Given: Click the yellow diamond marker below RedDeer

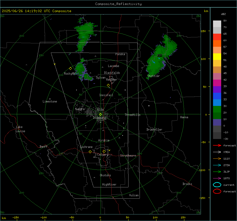Looking at the screenshot, I should pyautogui.click(x=108, y=85).
